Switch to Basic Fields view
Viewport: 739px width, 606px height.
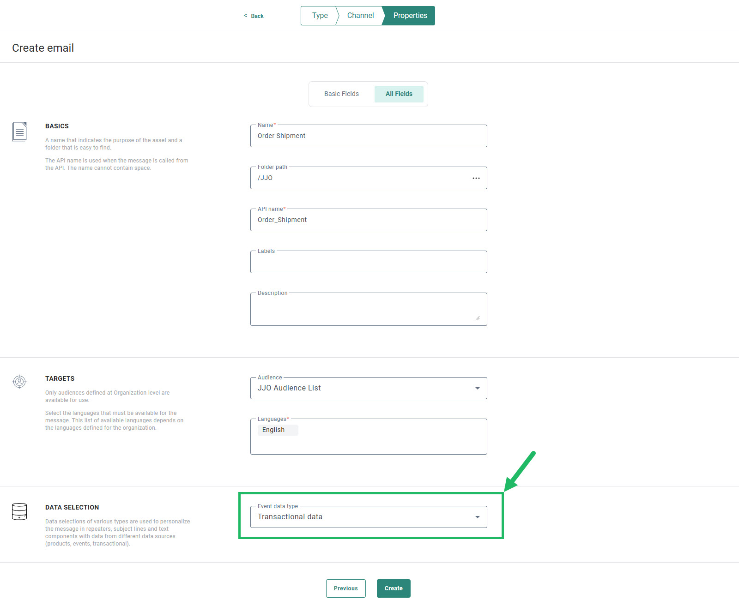341,94
